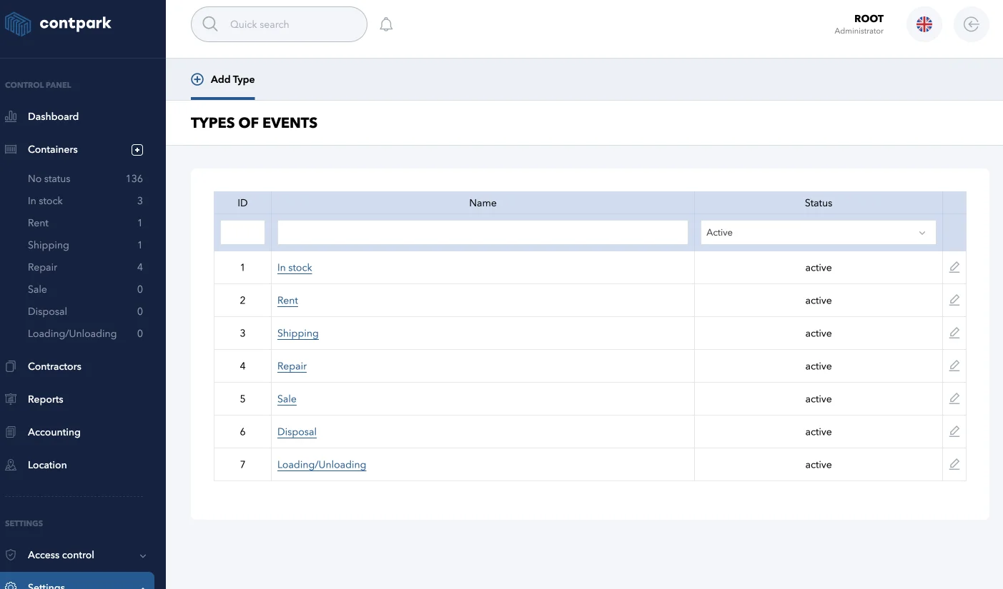This screenshot has height=589, width=1003.
Task: Go to Reports in sidebar
Action: pos(45,399)
